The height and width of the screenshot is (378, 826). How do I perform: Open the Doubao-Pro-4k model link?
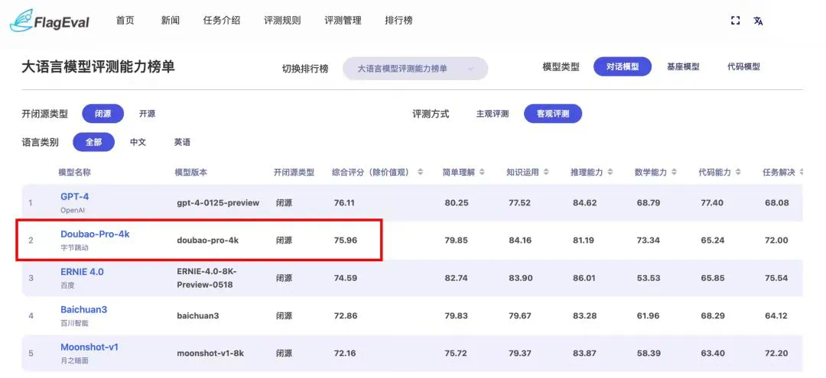[95, 234]
